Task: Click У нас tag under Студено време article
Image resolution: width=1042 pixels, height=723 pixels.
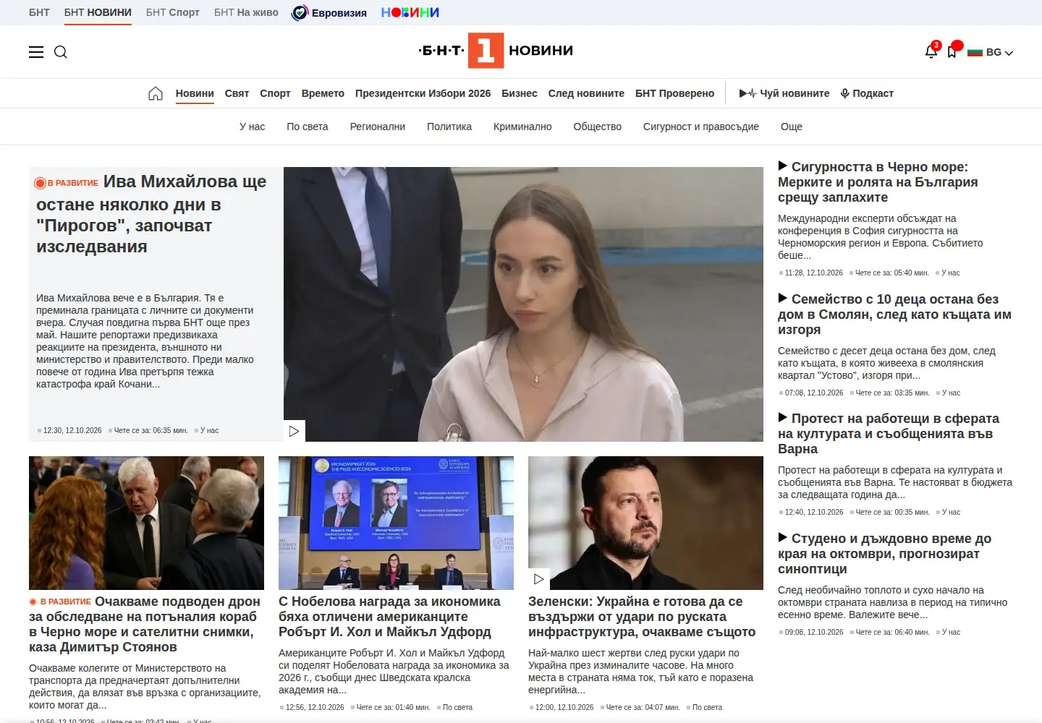Action: pyautogui.click(x=951, y=633)
